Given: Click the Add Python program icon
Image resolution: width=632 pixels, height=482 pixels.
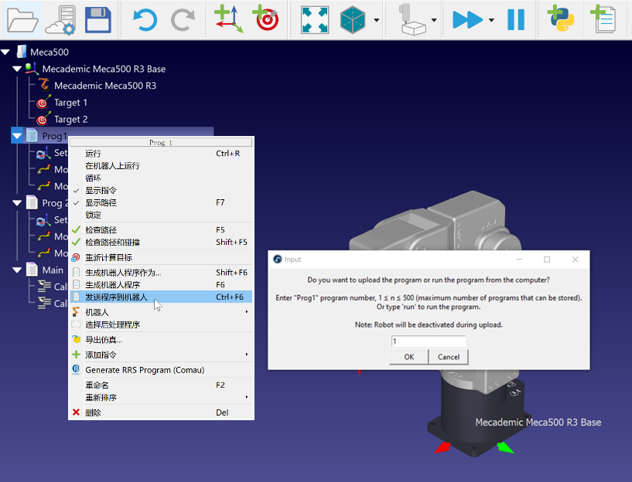Looking at the screenshot, I should pyautogui.click(x=560, y=19).
